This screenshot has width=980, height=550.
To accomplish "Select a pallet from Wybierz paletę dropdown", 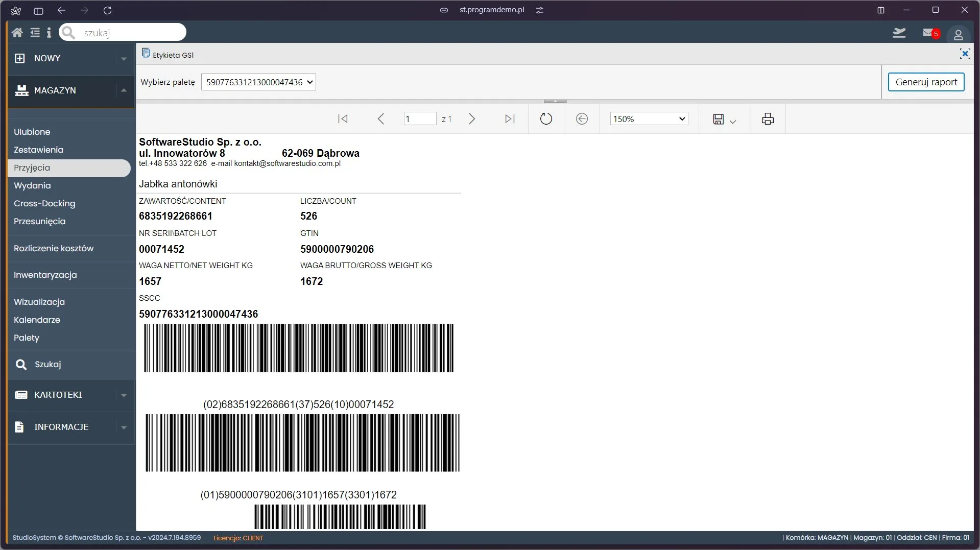I will 258,82.
